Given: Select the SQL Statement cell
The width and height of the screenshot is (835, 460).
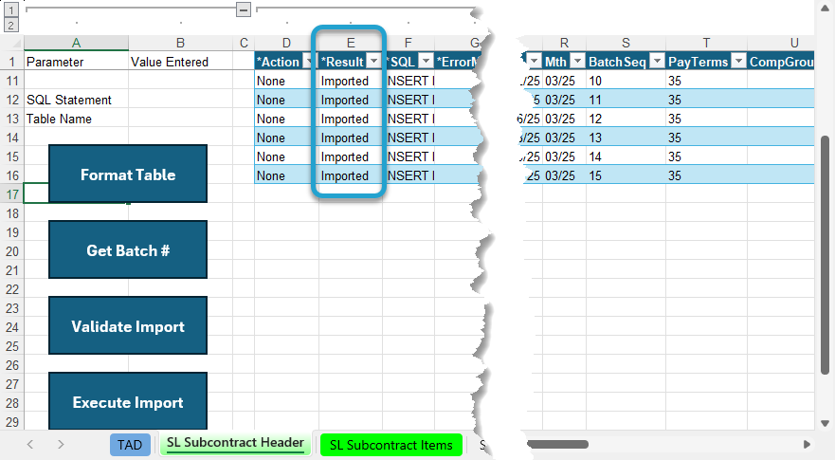Looking at the screenshot, I should click(x=76, y=100).
